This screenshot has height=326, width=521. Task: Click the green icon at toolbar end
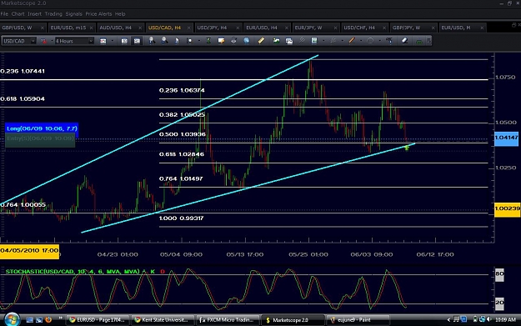[x=419, y=41]
